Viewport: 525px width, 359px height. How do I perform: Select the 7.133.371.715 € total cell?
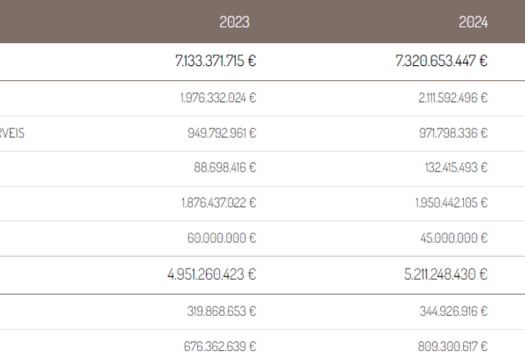(216, 62)
